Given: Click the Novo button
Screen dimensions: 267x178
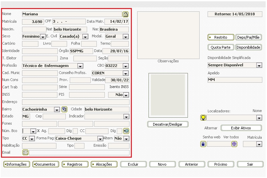Looking at the screenshot, I should [x=163, y=164].
